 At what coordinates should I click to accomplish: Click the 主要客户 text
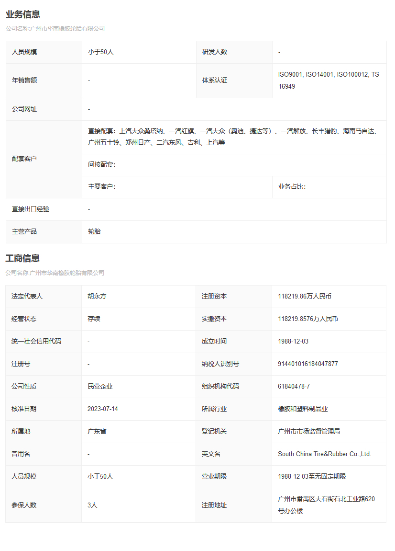point(102,186)
